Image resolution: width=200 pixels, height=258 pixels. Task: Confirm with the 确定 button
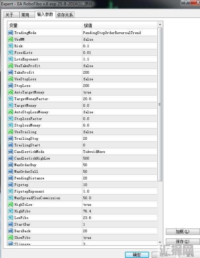(137, 255)
